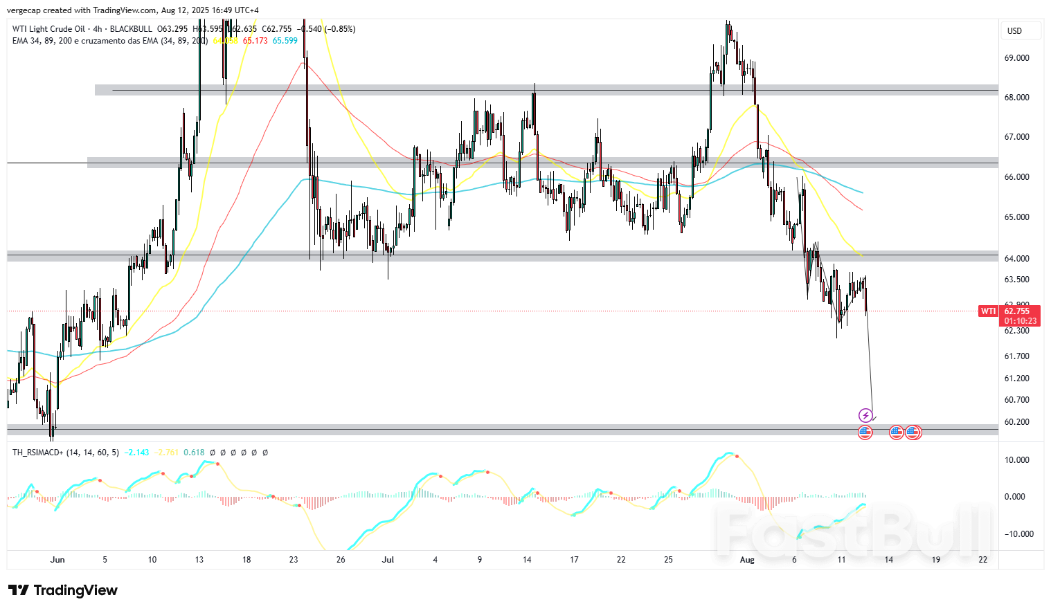Viewport: 1051px width, 611px height.
Task: Click the 65.000 price axis label
Action: coord(1016,217)
